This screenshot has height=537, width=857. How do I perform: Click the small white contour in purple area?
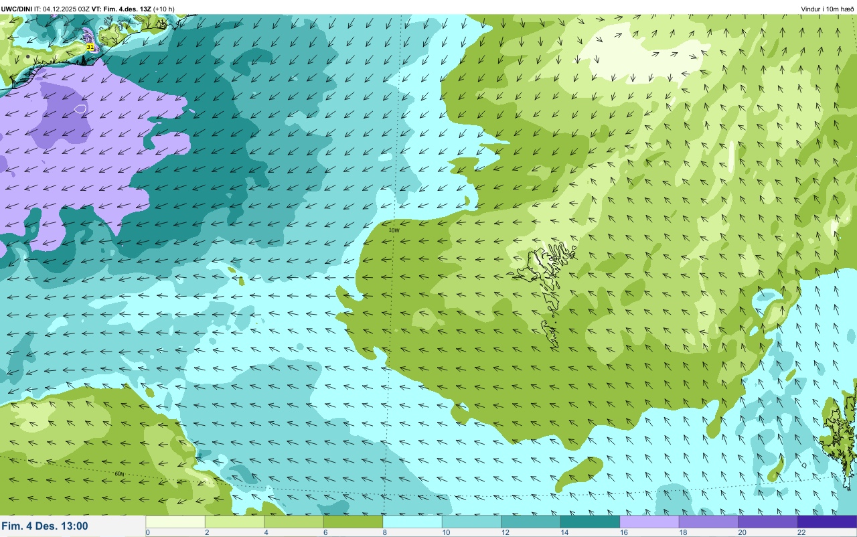[x=80, y=108]
